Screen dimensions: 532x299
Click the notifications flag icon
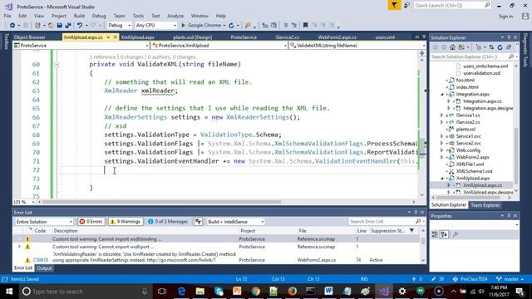pyautogui.click(x=394, y=5)
